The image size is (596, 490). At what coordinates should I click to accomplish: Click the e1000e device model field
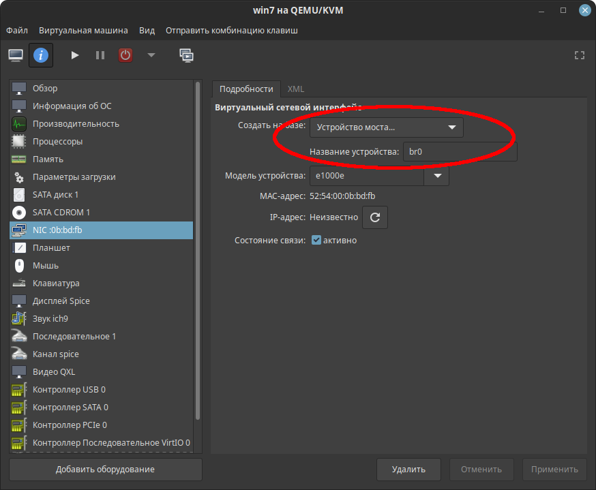367,176
